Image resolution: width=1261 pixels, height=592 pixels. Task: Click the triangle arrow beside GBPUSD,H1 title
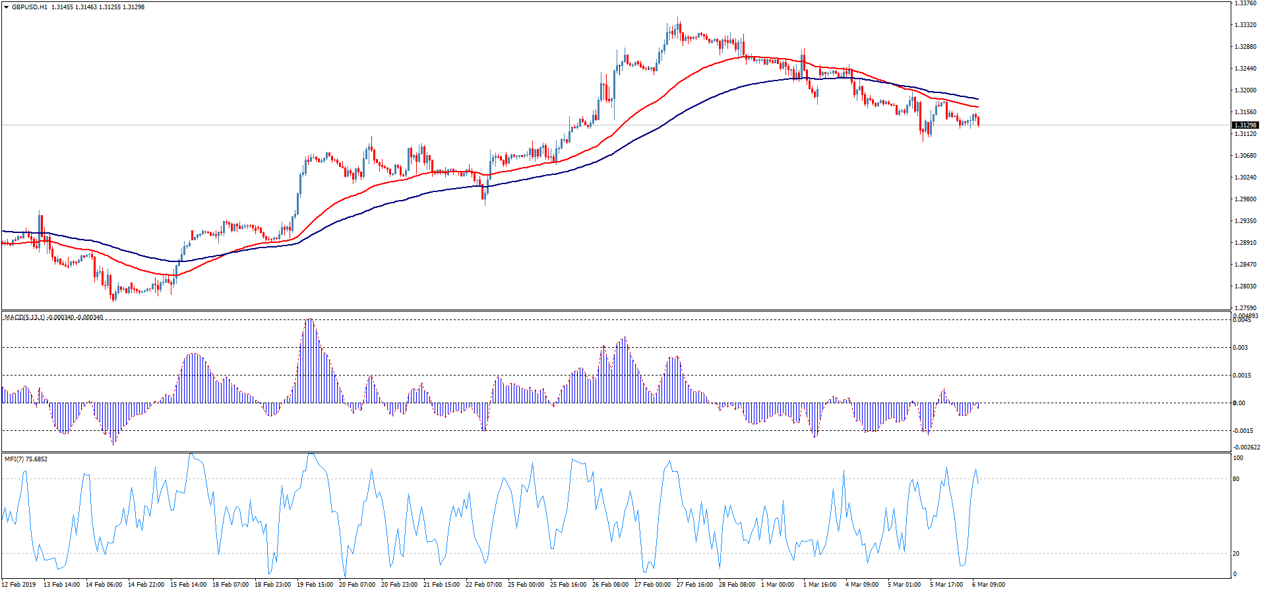pyautogui.click(x=6, y=7)
